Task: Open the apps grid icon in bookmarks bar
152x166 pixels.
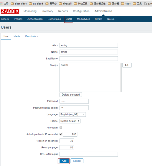Action: tap(1, 4)
